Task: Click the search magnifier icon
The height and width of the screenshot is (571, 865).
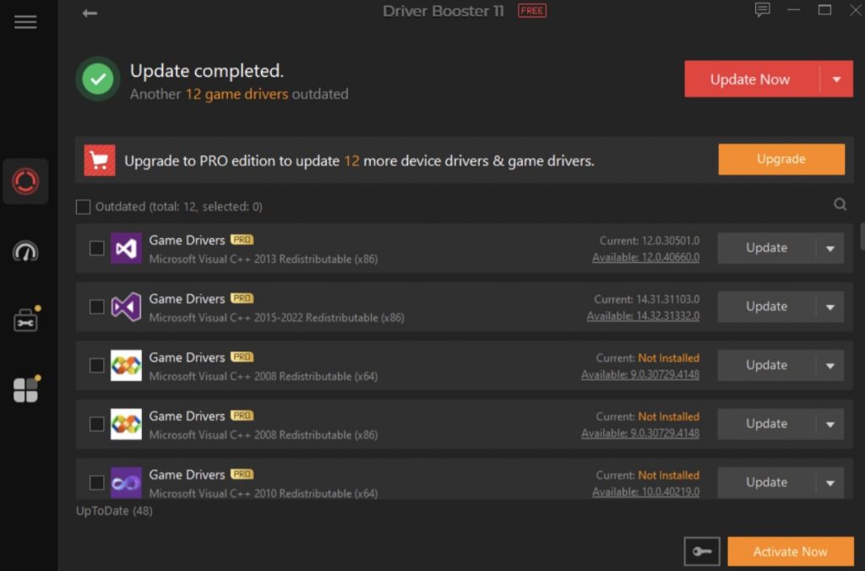Action: pyautogui.click(x=840, y=204)
